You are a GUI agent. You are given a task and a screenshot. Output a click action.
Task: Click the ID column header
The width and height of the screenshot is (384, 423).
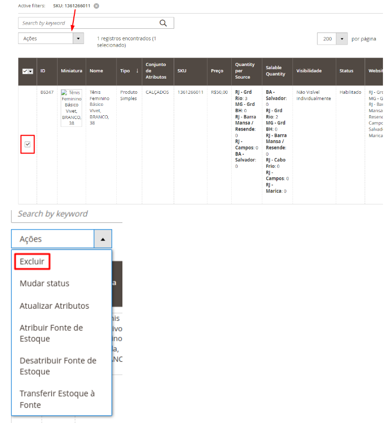tap(43, 71)
